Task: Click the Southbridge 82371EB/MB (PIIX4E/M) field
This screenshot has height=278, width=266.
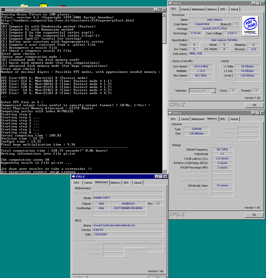Action: tap(128, 208)
